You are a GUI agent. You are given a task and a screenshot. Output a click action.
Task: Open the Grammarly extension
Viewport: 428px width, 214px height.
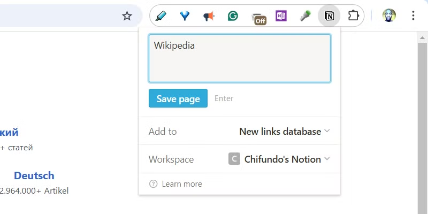click(233, 16)
